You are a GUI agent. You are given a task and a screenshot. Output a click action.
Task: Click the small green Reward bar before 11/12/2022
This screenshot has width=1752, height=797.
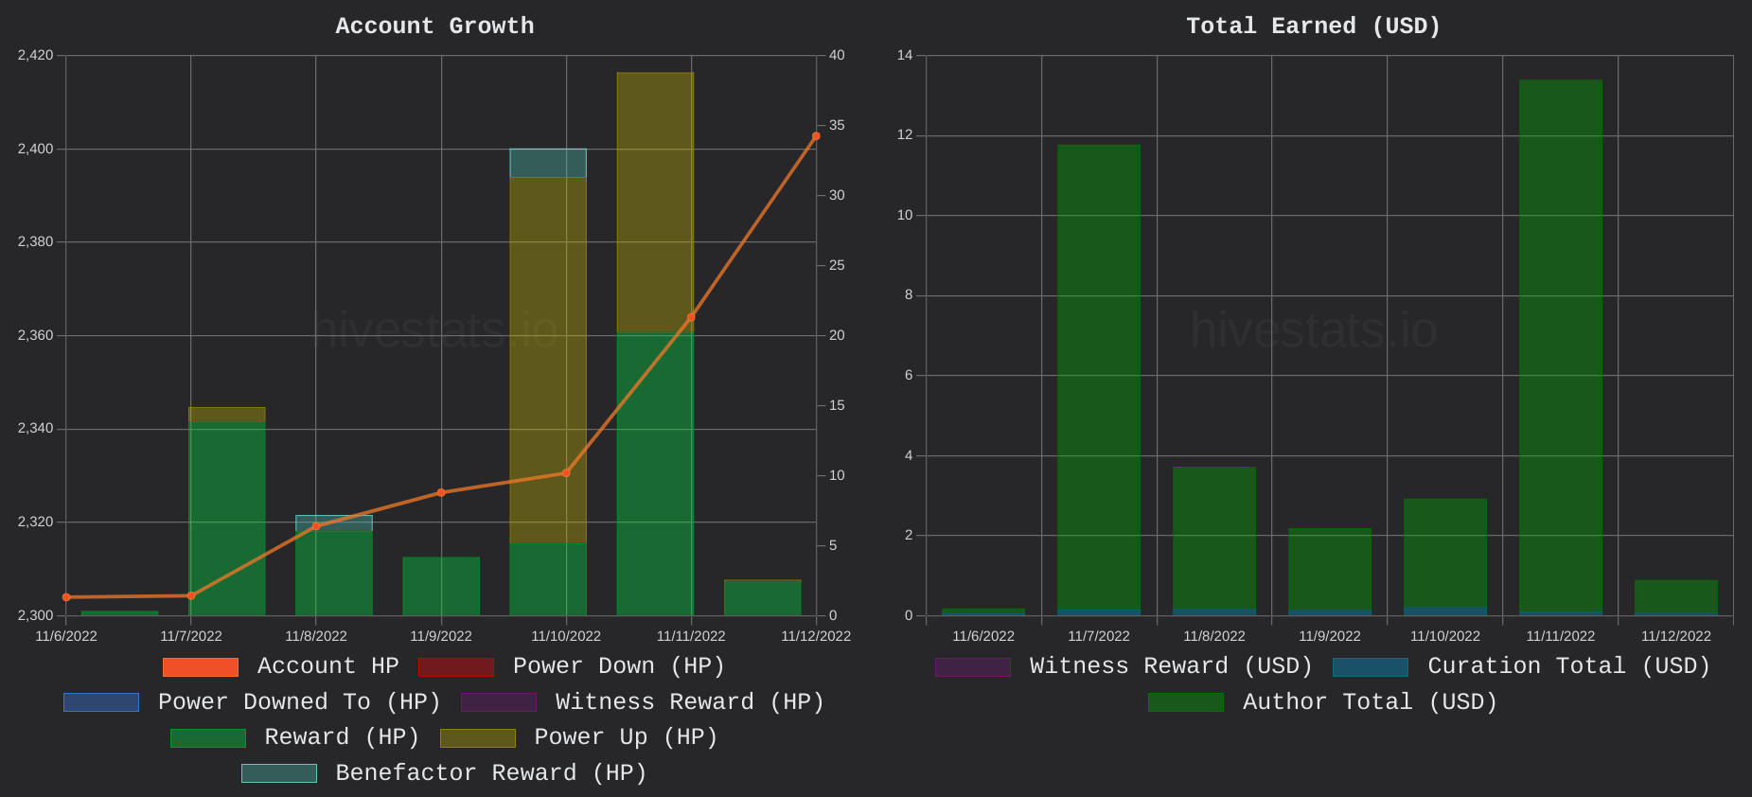[763, 598]
